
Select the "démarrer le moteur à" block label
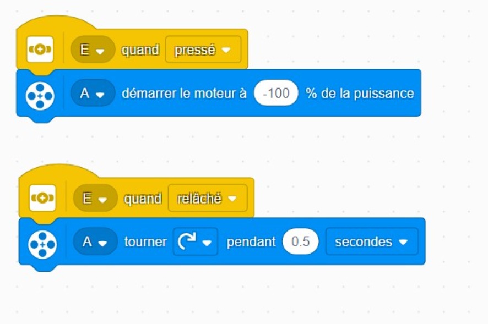(x=184, y=94)
